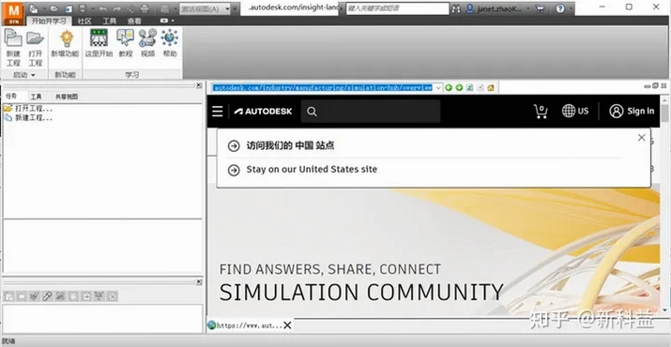Dismiss the site selection popup with its X
Screen dimensions: 671x347
[x=642, y=138]
